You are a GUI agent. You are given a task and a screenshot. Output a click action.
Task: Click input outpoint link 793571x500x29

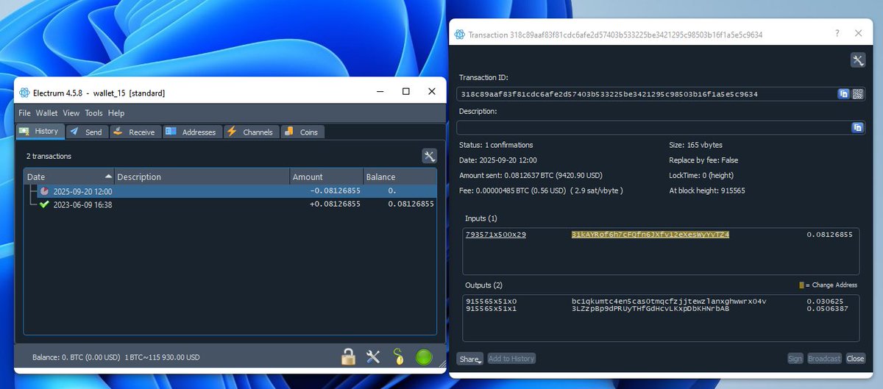coord(496,234)
